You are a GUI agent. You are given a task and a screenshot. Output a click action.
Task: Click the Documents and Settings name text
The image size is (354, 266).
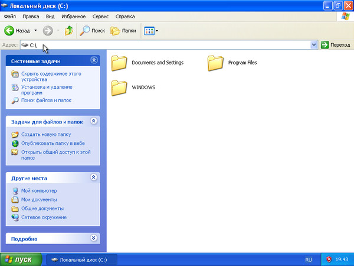click(x=158, y=63)
